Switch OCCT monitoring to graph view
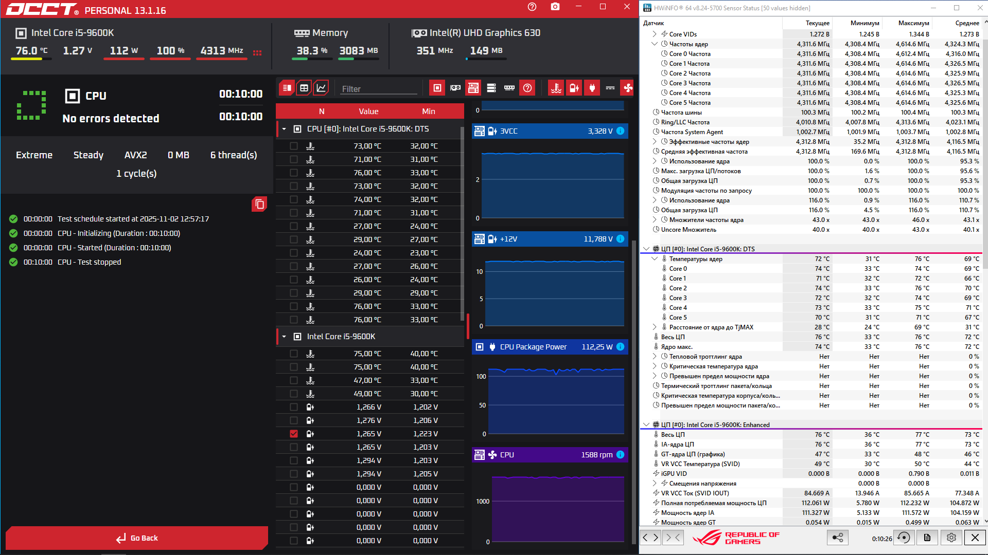 click(x=321, y=88)
